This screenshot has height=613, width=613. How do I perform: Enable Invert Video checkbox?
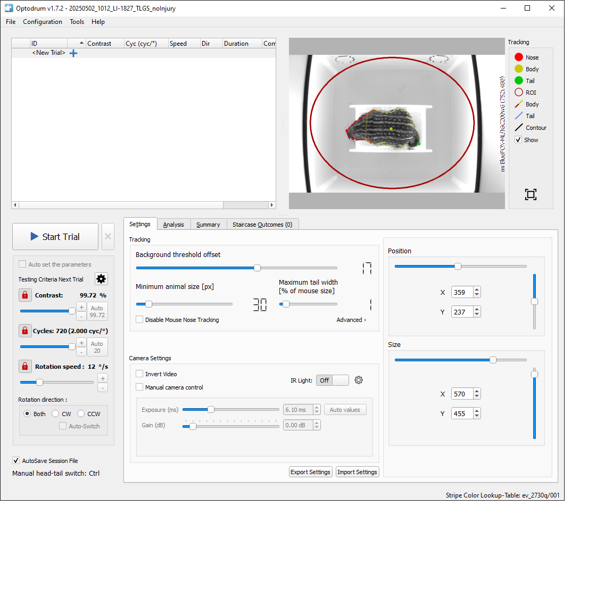tap(139, 374)
